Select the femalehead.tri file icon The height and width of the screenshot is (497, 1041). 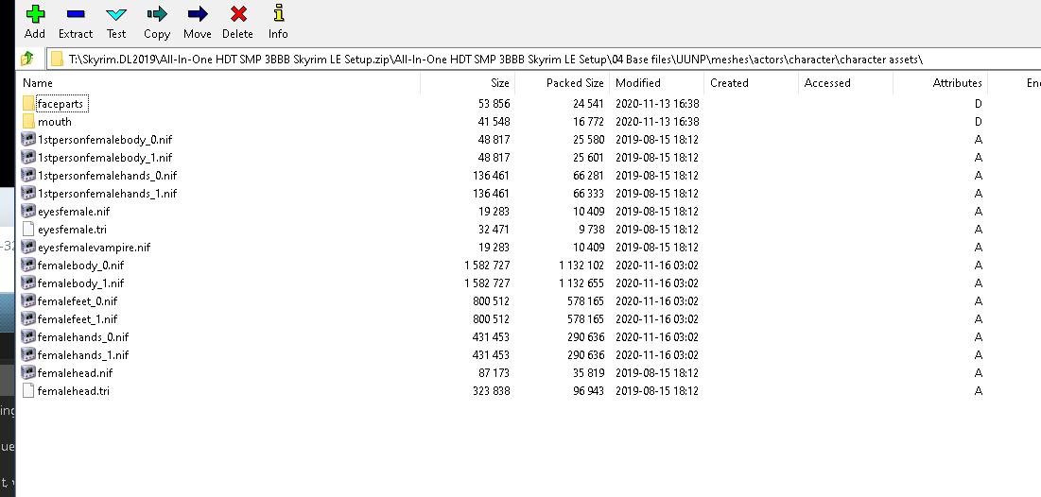27,390
